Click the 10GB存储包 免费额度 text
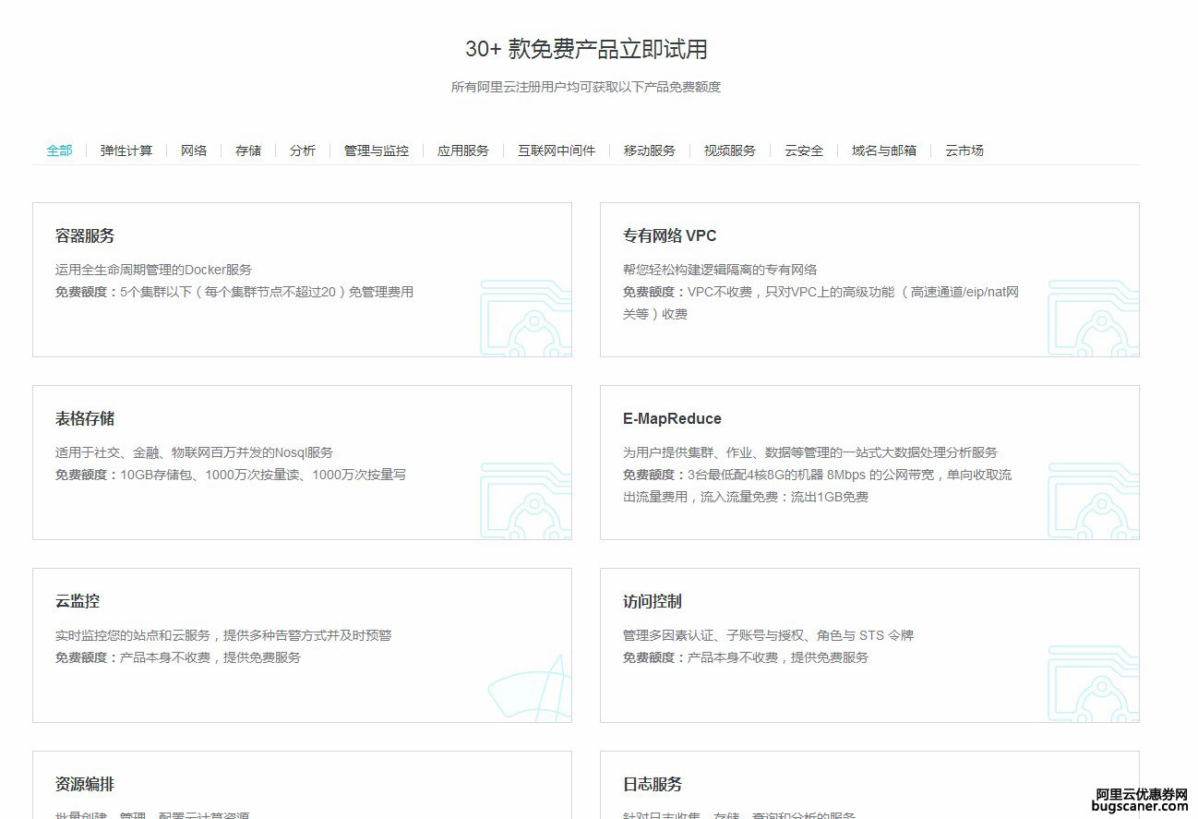The height and width of the screenshot is (819, 1198). [x=231, y=475]
